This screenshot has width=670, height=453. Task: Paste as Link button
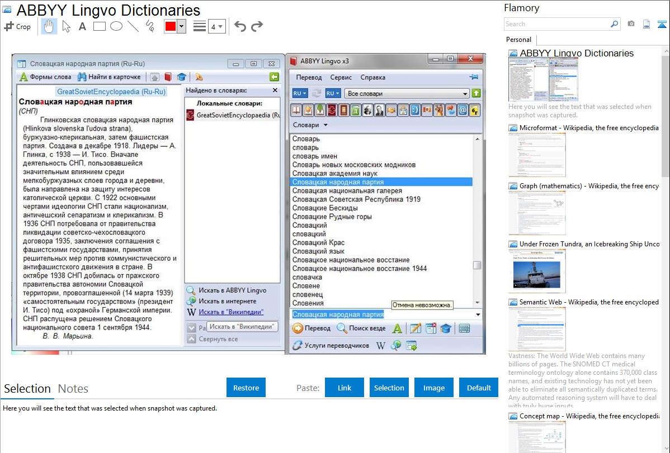click(x=345, y=388)
